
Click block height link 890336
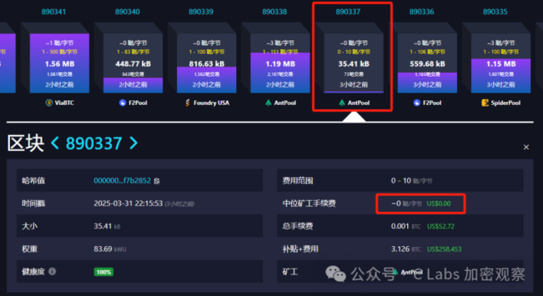point(422,12)
